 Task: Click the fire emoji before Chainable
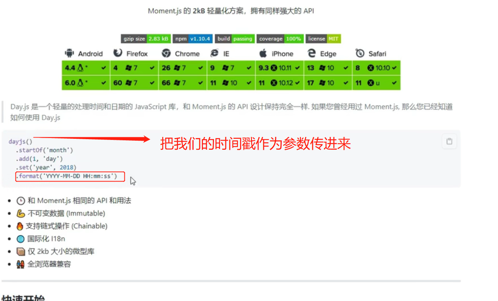pyautogui.click(x=20, y=226)
